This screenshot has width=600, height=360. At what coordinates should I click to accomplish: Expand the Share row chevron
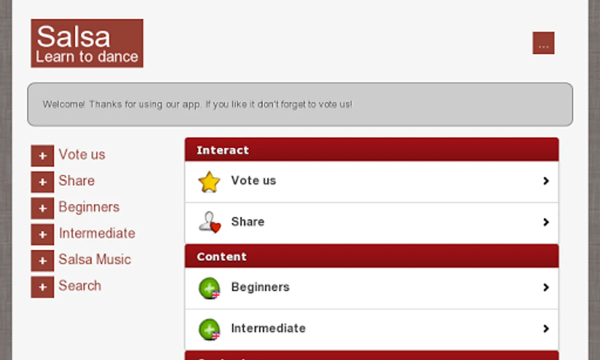tap(546, 222)
